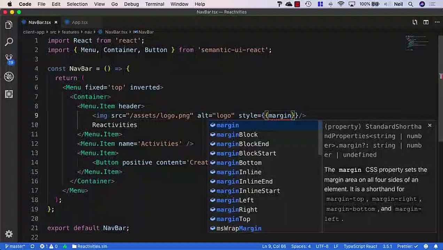Select the marginBottom suggestion
This screenshot has height=250, width=443.
tap(263, 163)
